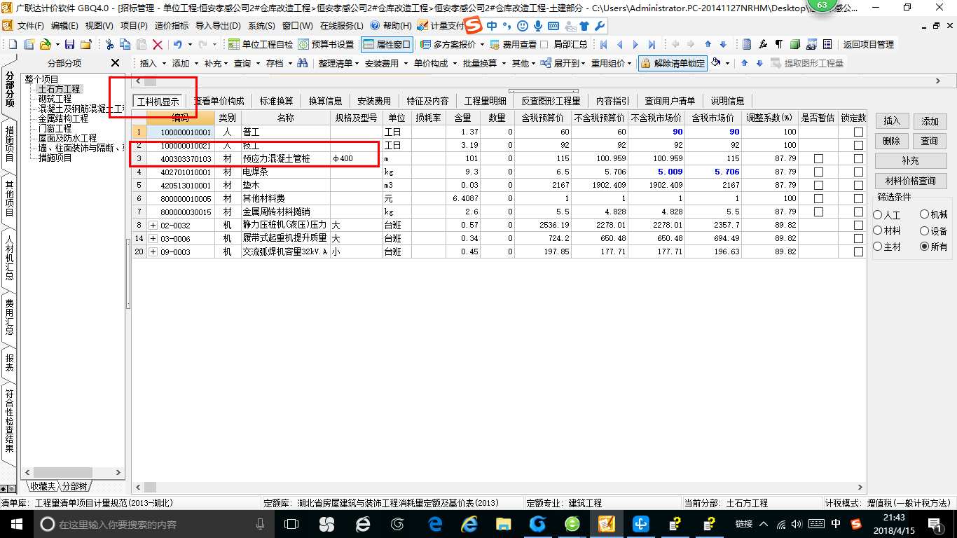Tick the 局部汇总 checkbox
Viewport: 957px width, 538px height.
coord(544,44)
